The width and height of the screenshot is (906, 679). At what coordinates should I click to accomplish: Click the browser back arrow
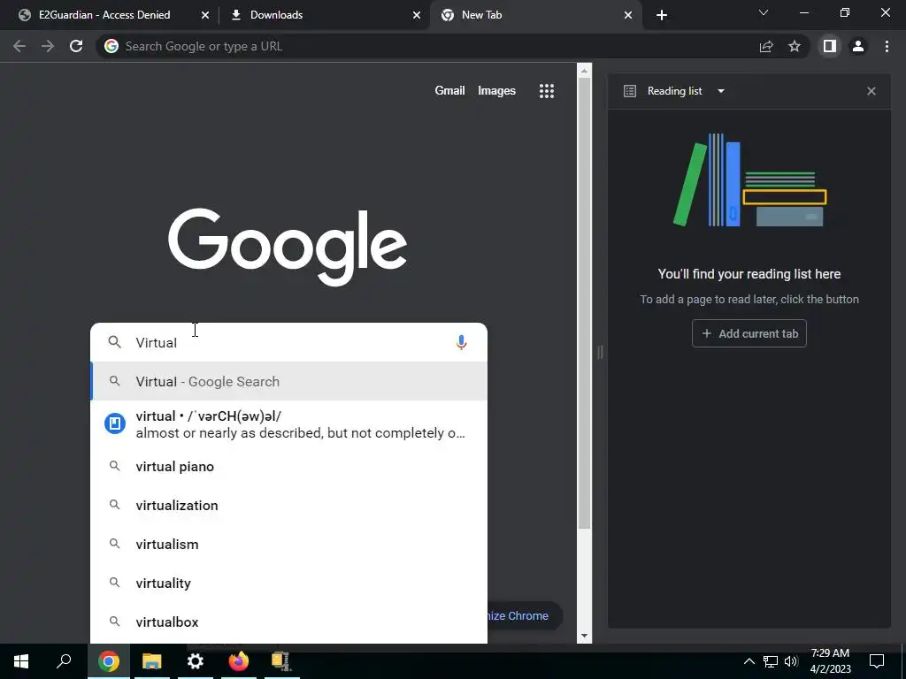click(x=19, y=46)
